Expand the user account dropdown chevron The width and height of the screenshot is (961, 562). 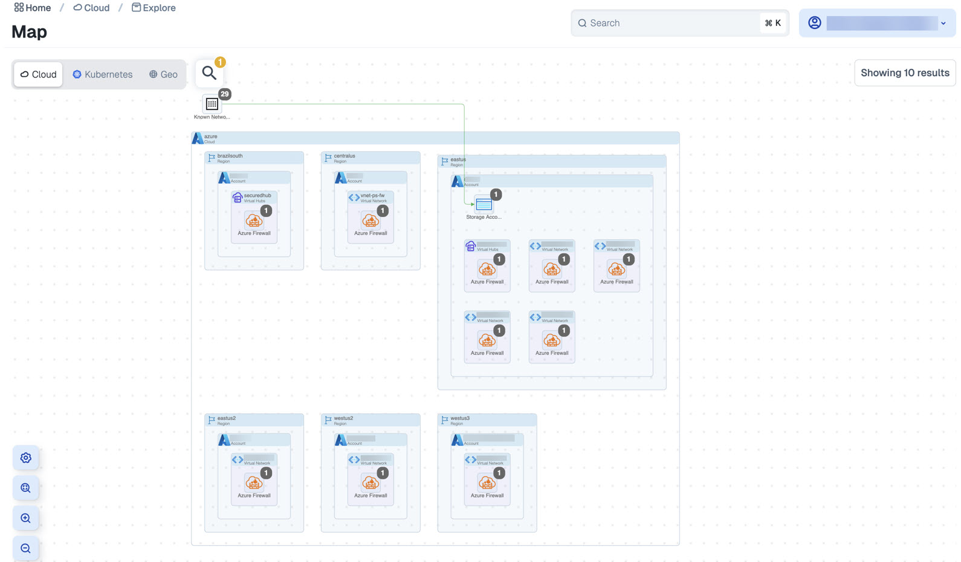pos(943,24)
